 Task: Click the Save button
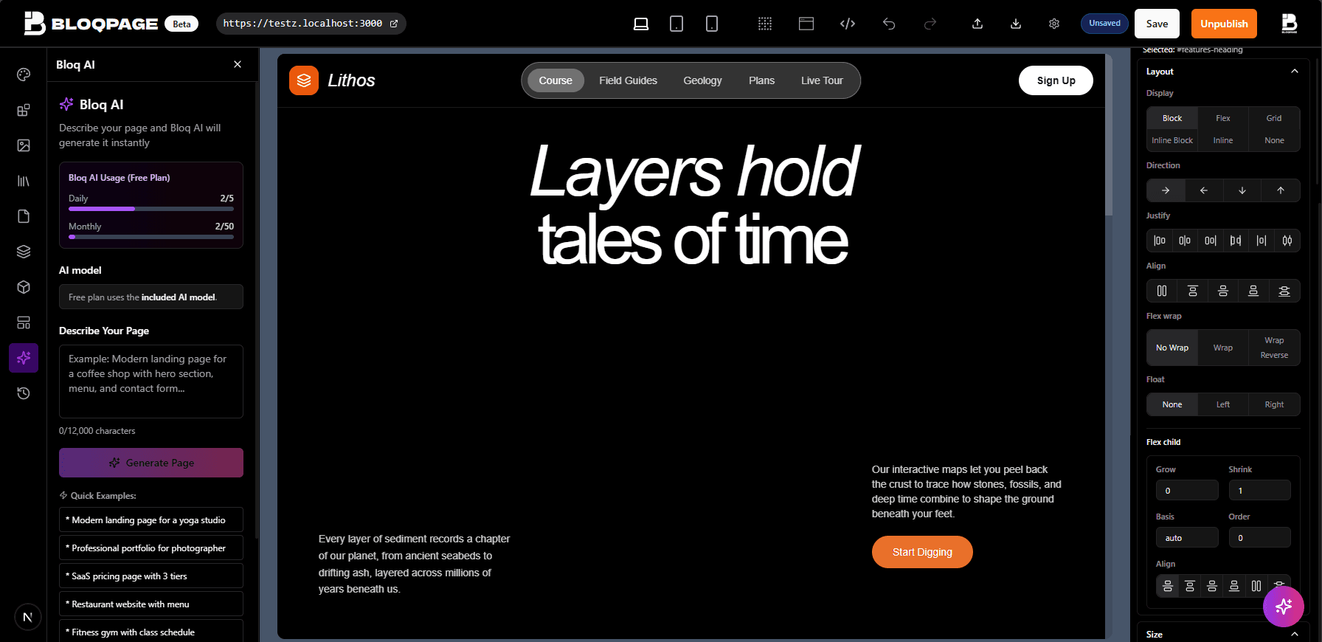click(1157, 24)
